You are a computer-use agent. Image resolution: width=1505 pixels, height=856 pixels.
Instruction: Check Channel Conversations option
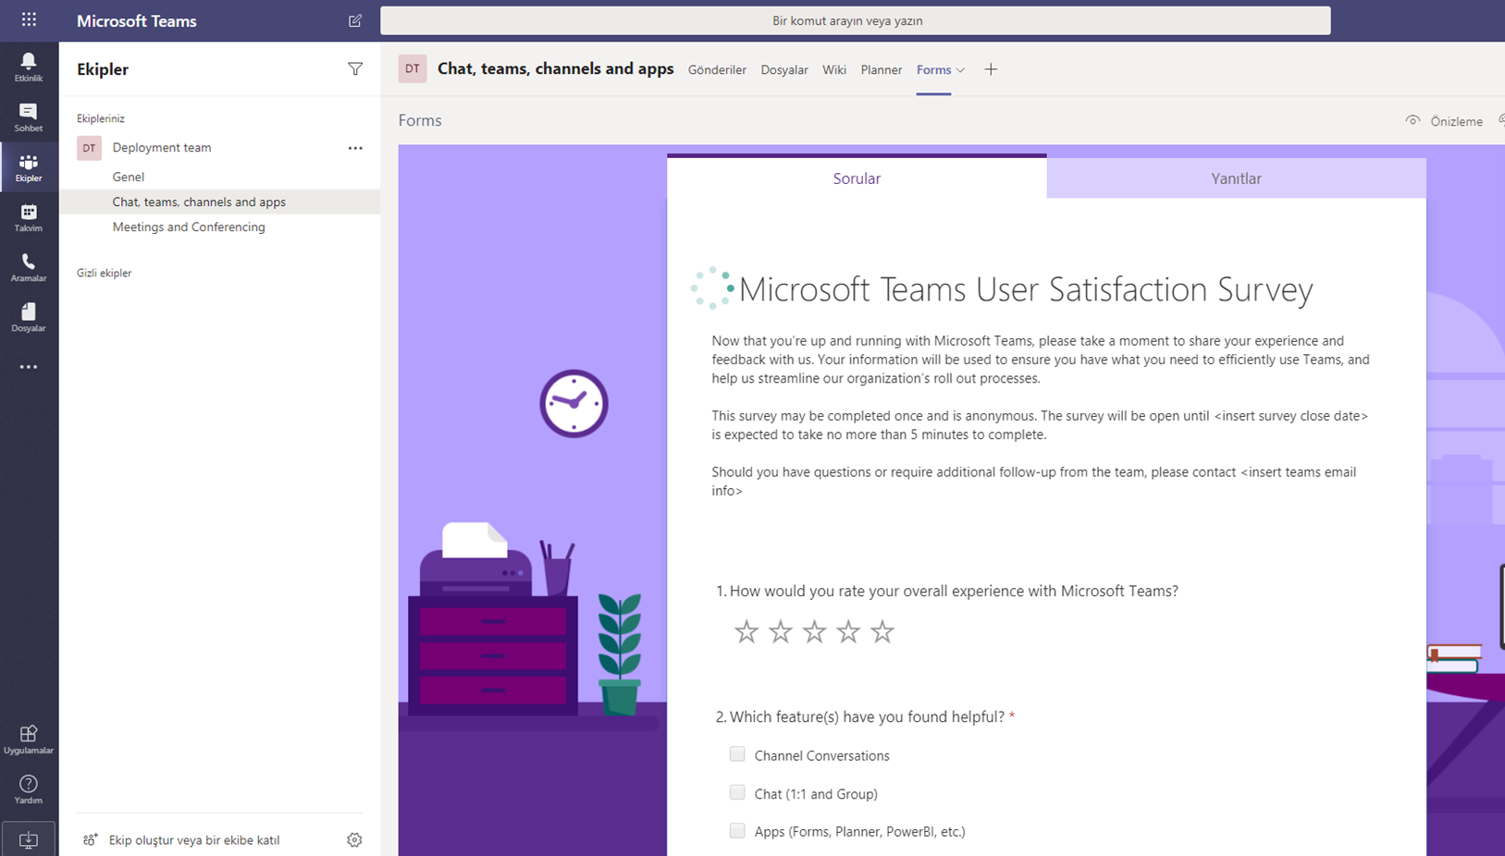pos(737,754)
